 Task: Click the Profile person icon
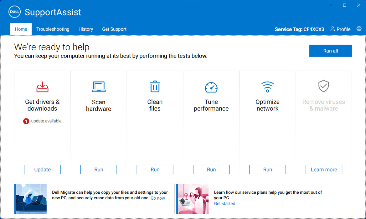[x=332, y=29]
